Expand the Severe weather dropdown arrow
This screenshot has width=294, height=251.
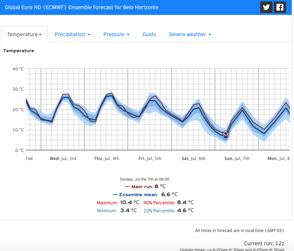point(210,35)
